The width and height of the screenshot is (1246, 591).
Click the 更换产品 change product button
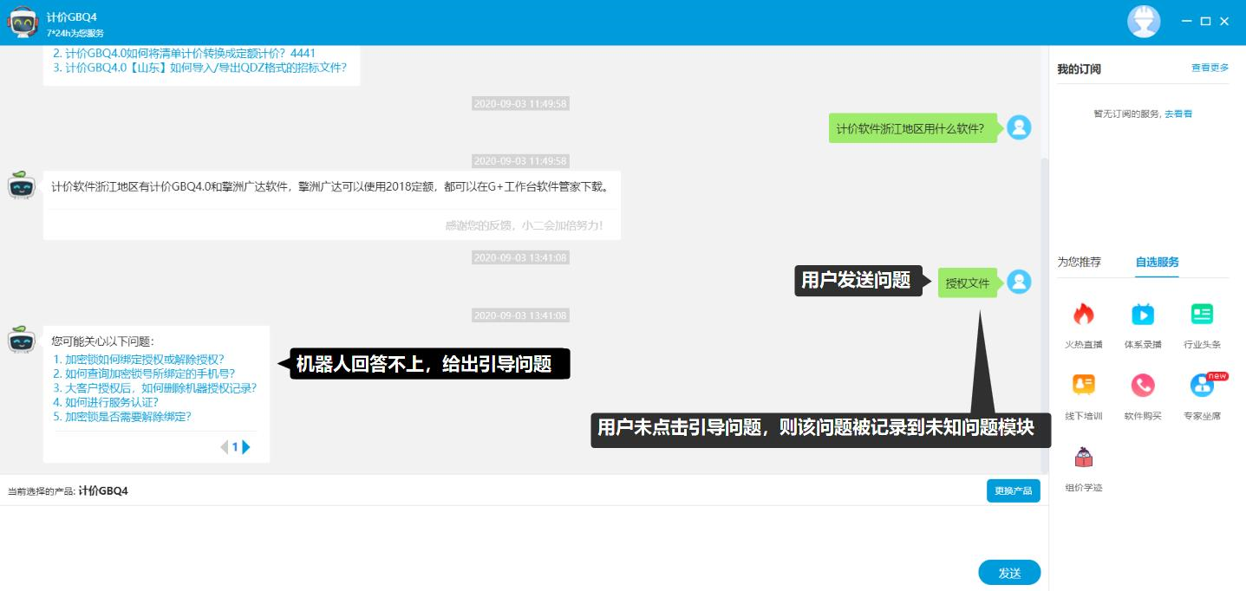tap(1013, 490)
